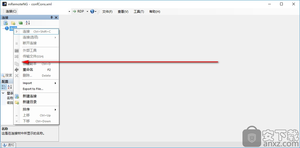Image resolution: width=300 pixels, height=148 pixels.
Task: Click 上移 in context menu
Action: 36,115
